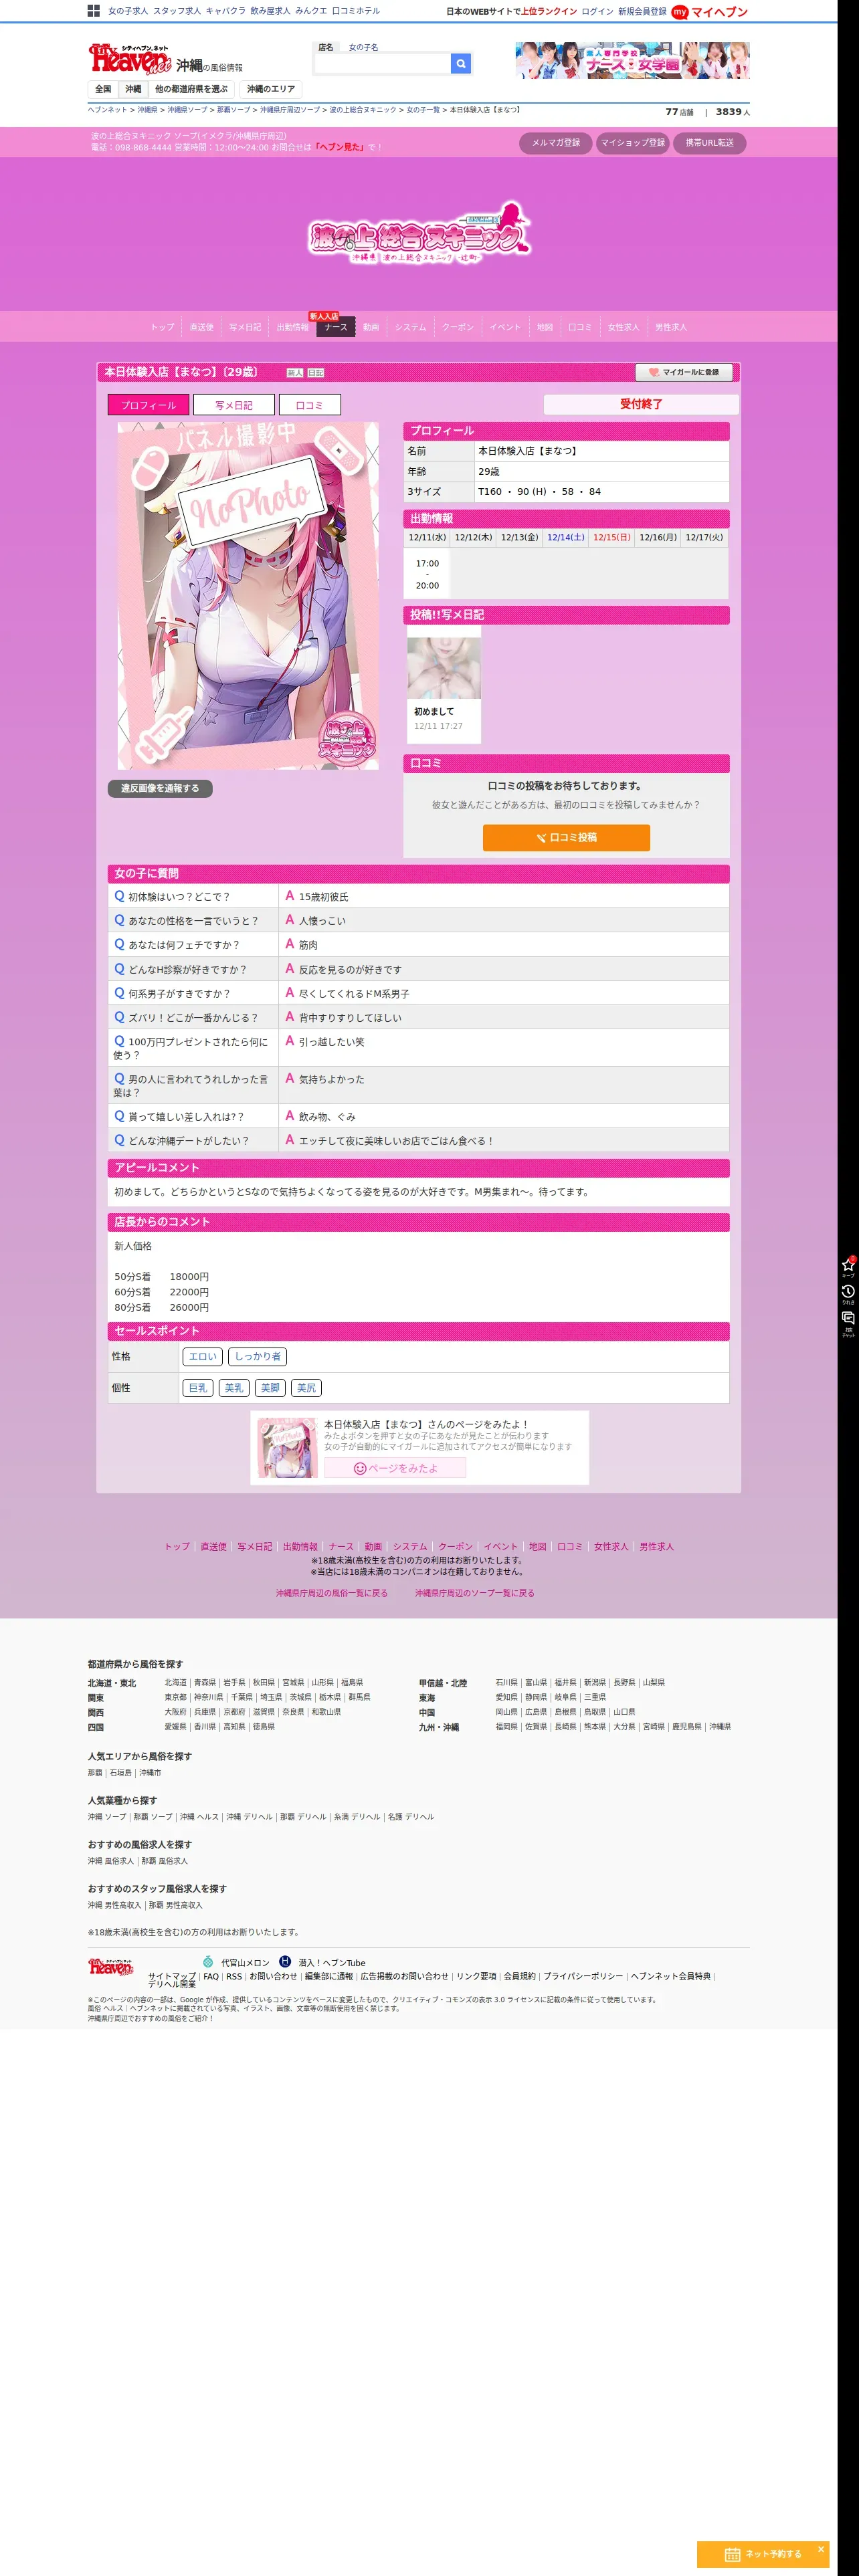Viewport: 859px width, 2576px height.
Task: Click the 日記 badge next to the name
Action: point(316,373)
